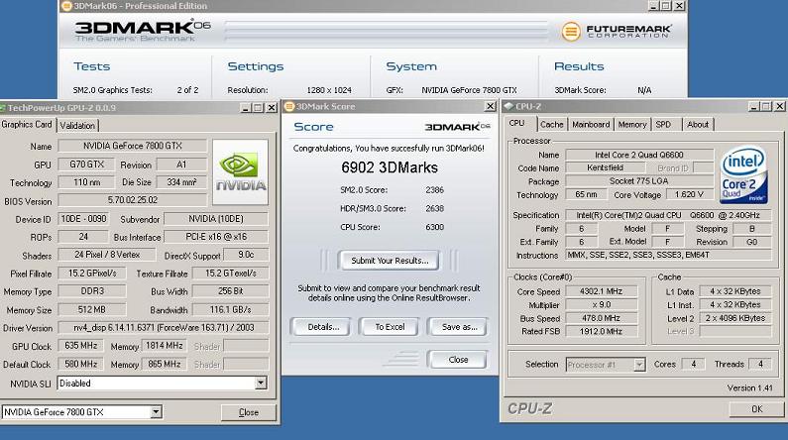Click the Details button in score dialog

pos(323,327)
